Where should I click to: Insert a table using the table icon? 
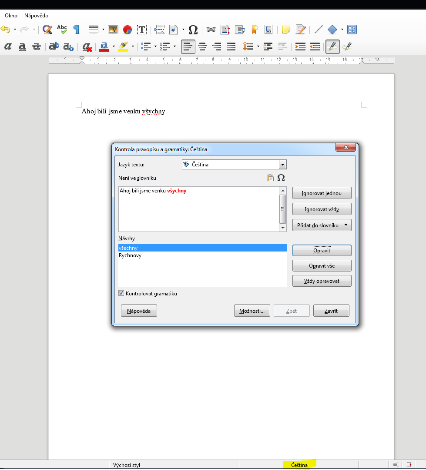tap(93, 30)
